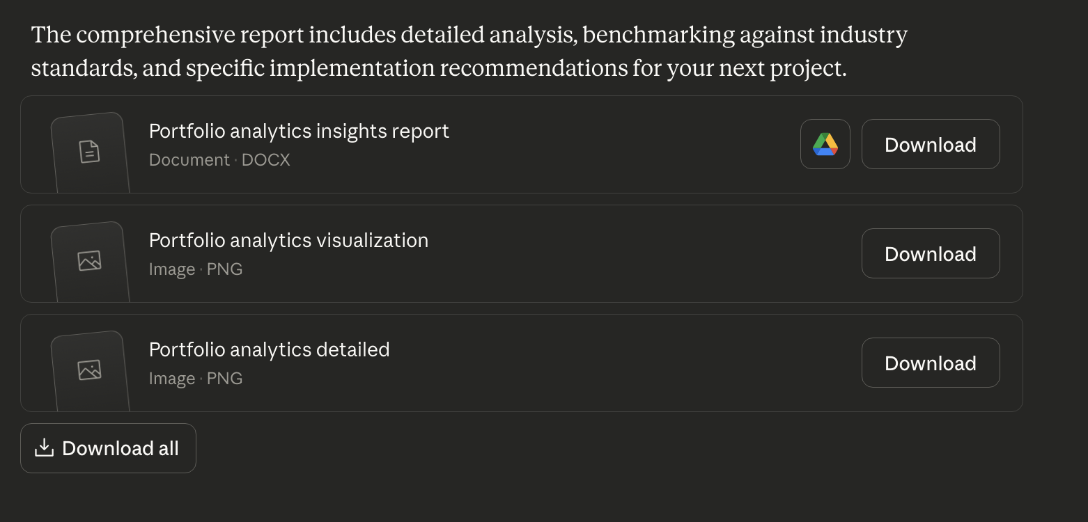1088x522 pixels.
Task: Open the "Portfolio analytics insights report" title
Action: [299, 131]
